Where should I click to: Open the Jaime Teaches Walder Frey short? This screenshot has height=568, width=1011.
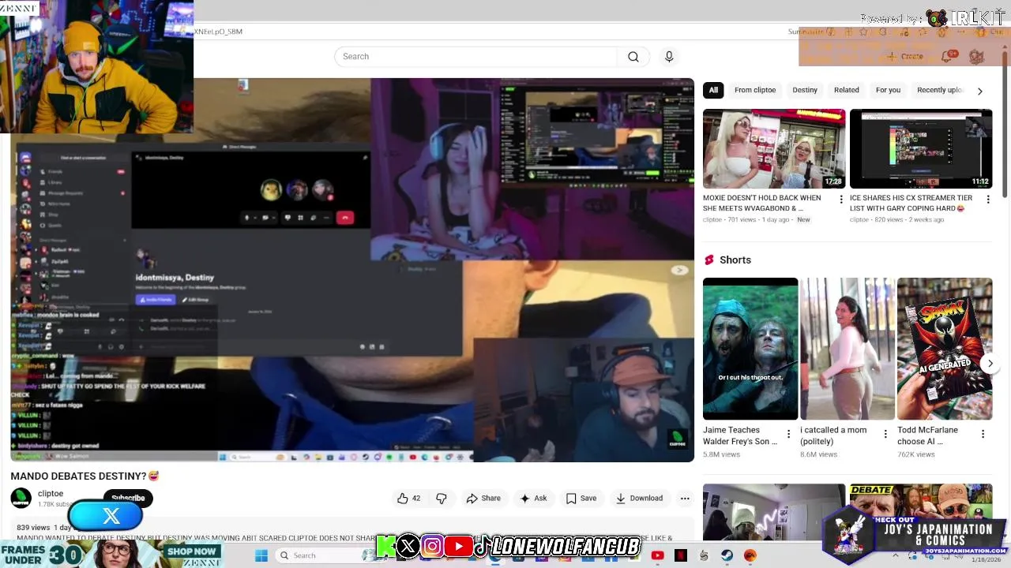coord(750,349)
